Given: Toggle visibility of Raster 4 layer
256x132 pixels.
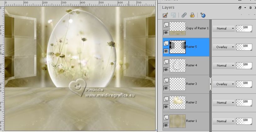Looking at the screenshot, I should (x=166, y=70).
